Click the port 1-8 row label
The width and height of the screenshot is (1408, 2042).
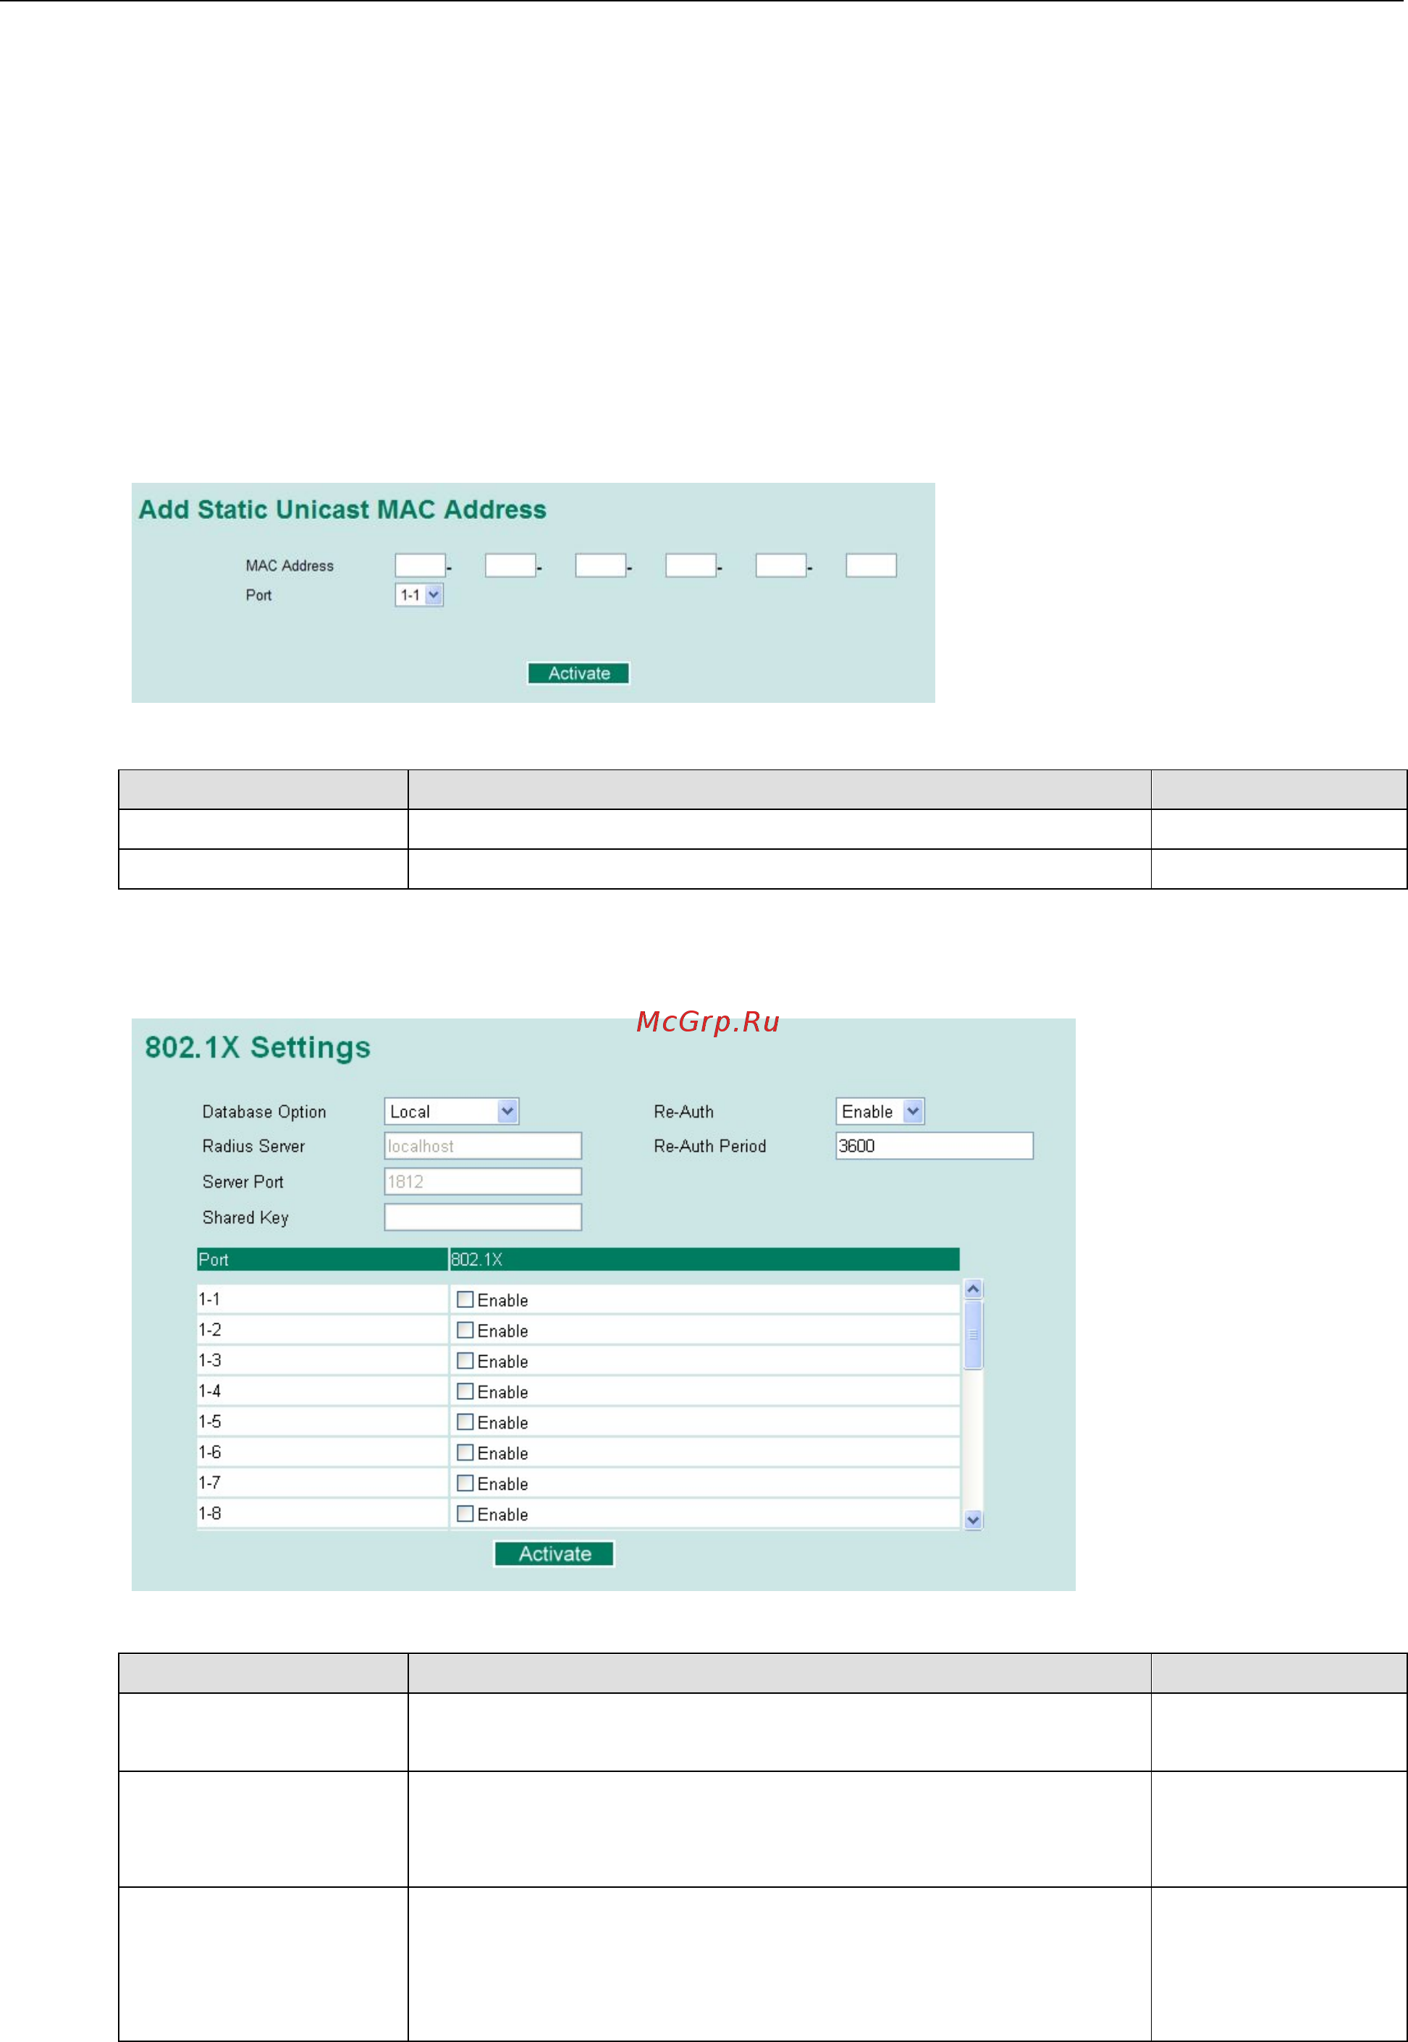[209, 1514]
